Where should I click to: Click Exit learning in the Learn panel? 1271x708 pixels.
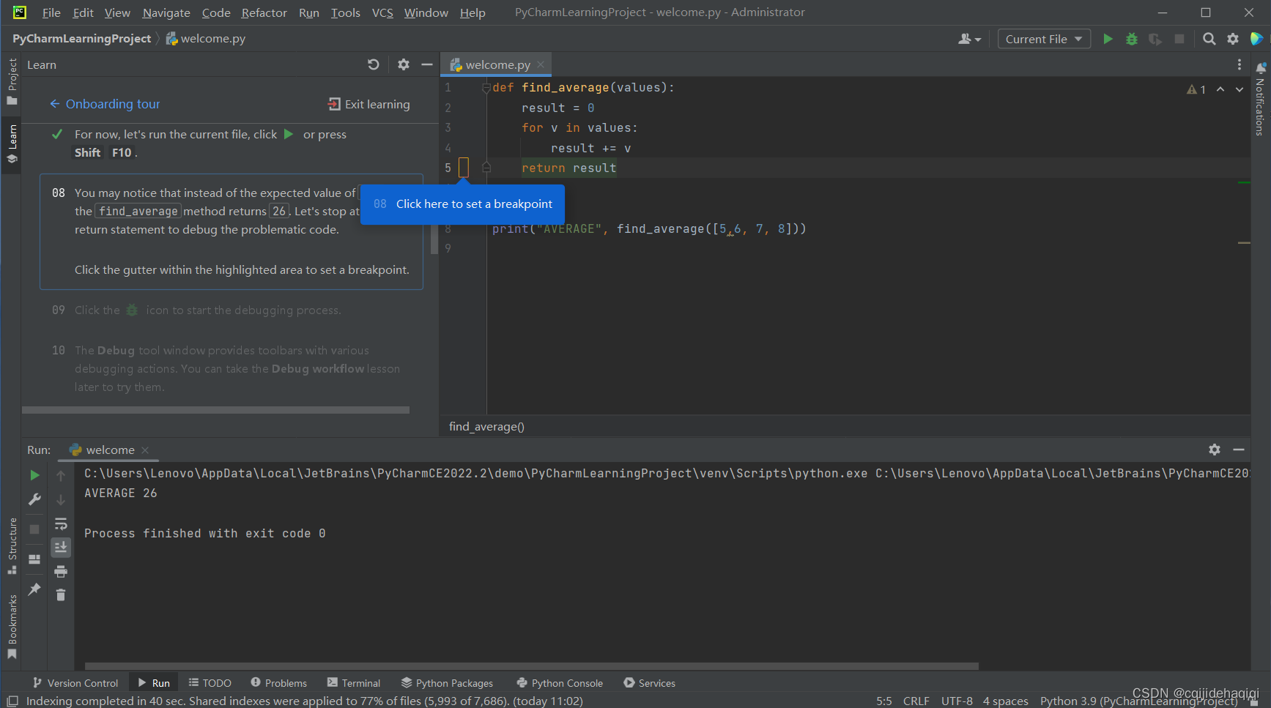(368, 104)
